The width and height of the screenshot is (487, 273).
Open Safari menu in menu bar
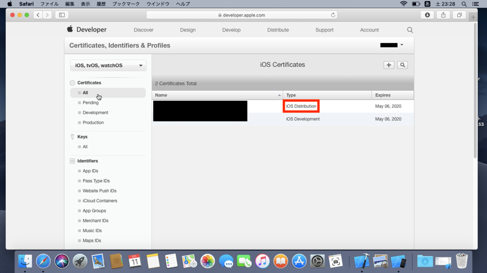click(26, 4)
